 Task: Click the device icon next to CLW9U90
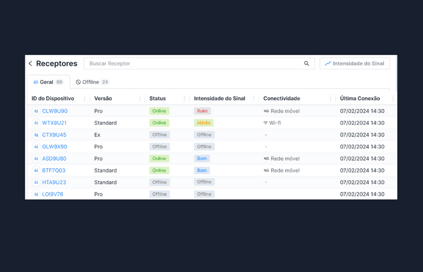pos(36,111)
